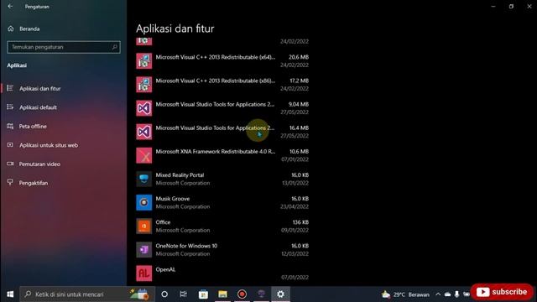Click the red recorder app on taskbar
Viewport: 537px width, 302px height.
pos(242,294)
